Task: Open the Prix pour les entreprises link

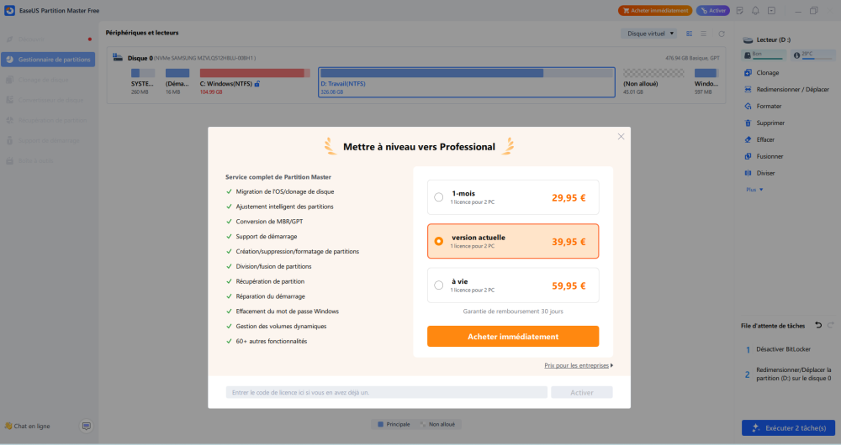Action: coord(578,365)
